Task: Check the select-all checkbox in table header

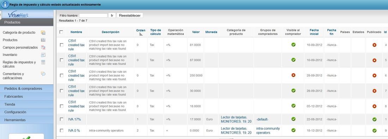Action: click(61, 32)
